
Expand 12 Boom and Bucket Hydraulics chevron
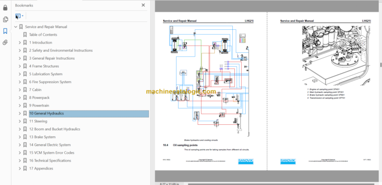(20, 129)
